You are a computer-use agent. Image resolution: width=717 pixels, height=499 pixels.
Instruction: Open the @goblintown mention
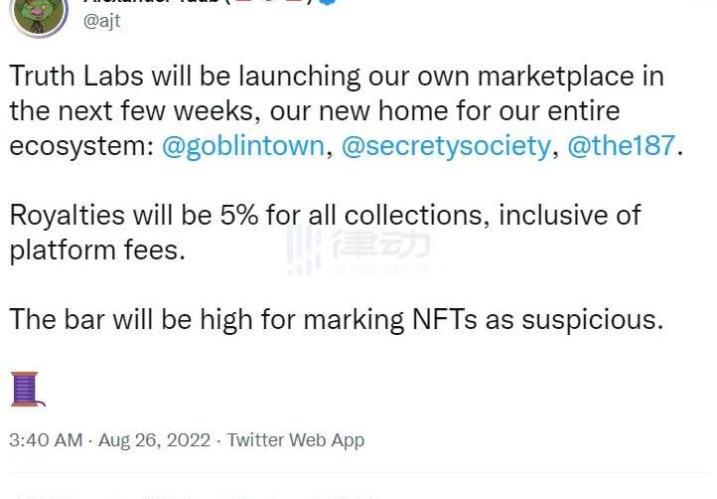coord(242,146)
